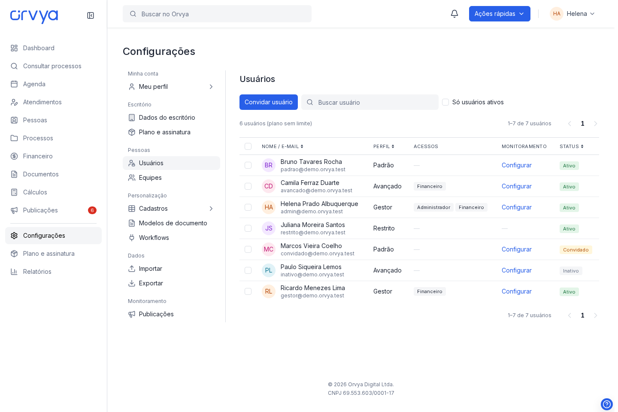
Task: Open notifications bell
Action: pyautogui.click(x=454, y=14)
